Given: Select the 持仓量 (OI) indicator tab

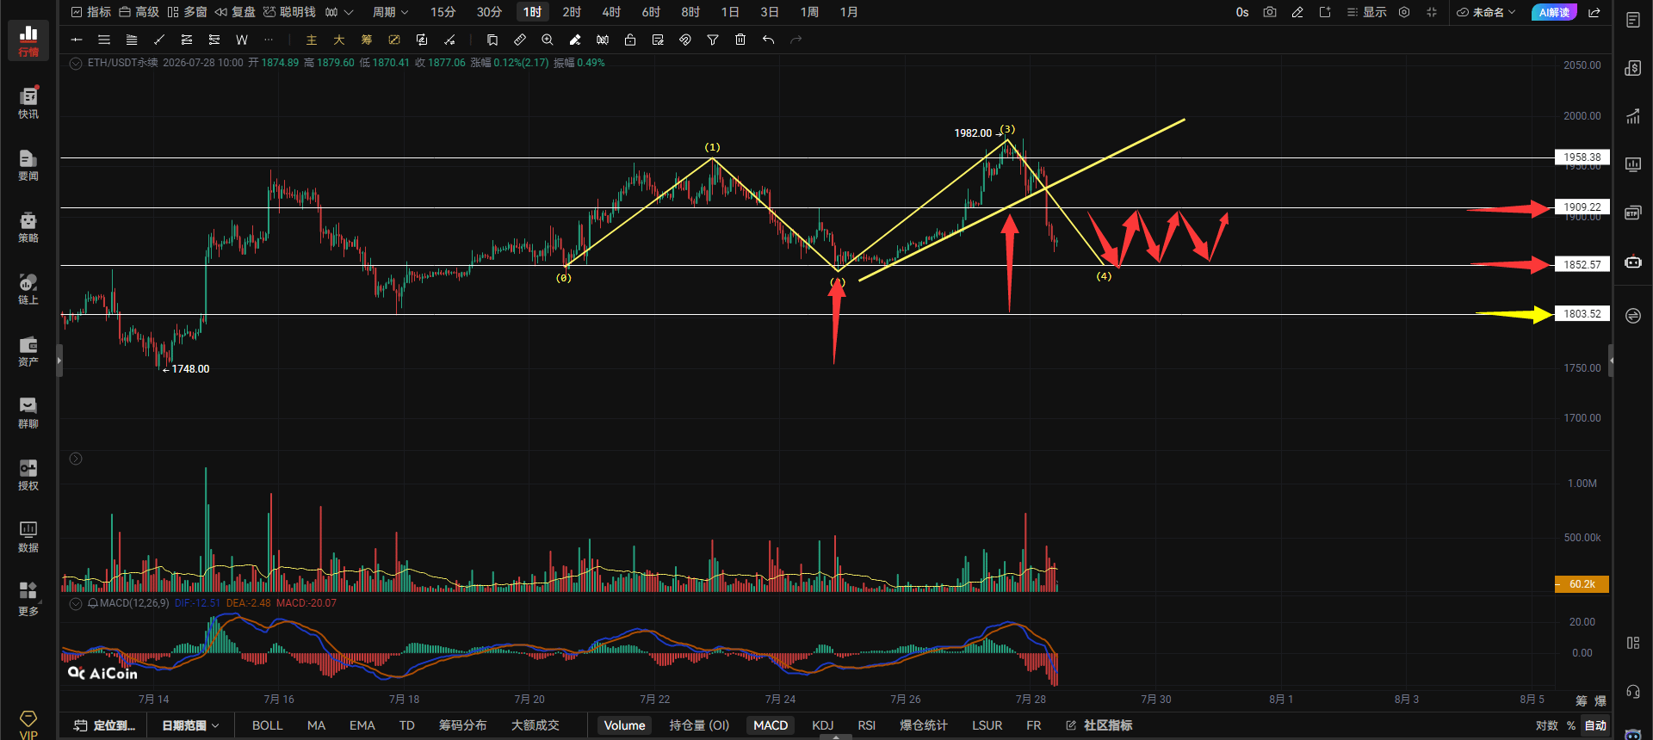Looking at the screenshot, I should click(699, 725).
